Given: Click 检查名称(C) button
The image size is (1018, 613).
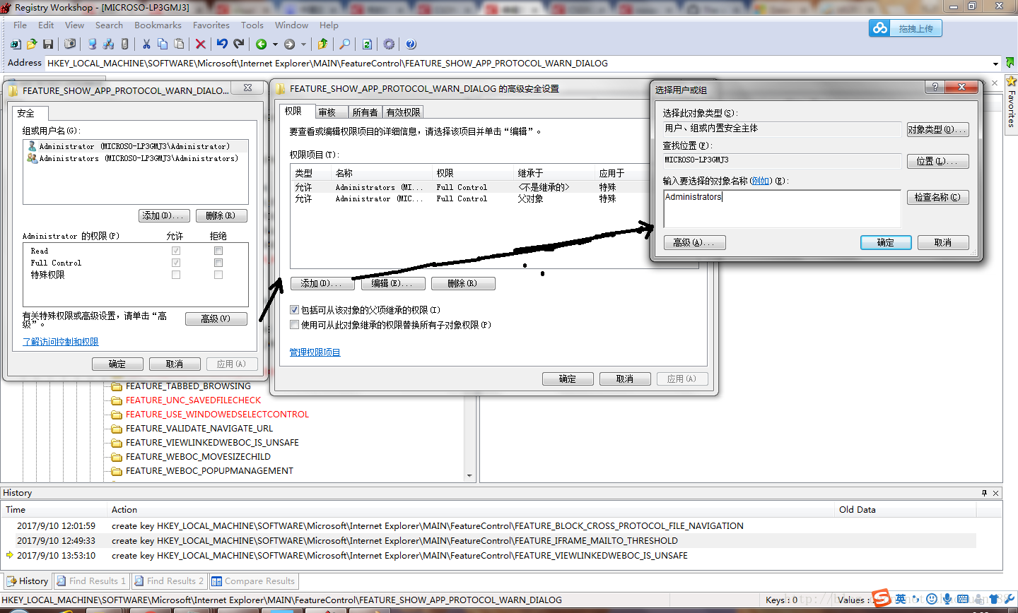Looking at the screenshot, I should pos(937,197).
